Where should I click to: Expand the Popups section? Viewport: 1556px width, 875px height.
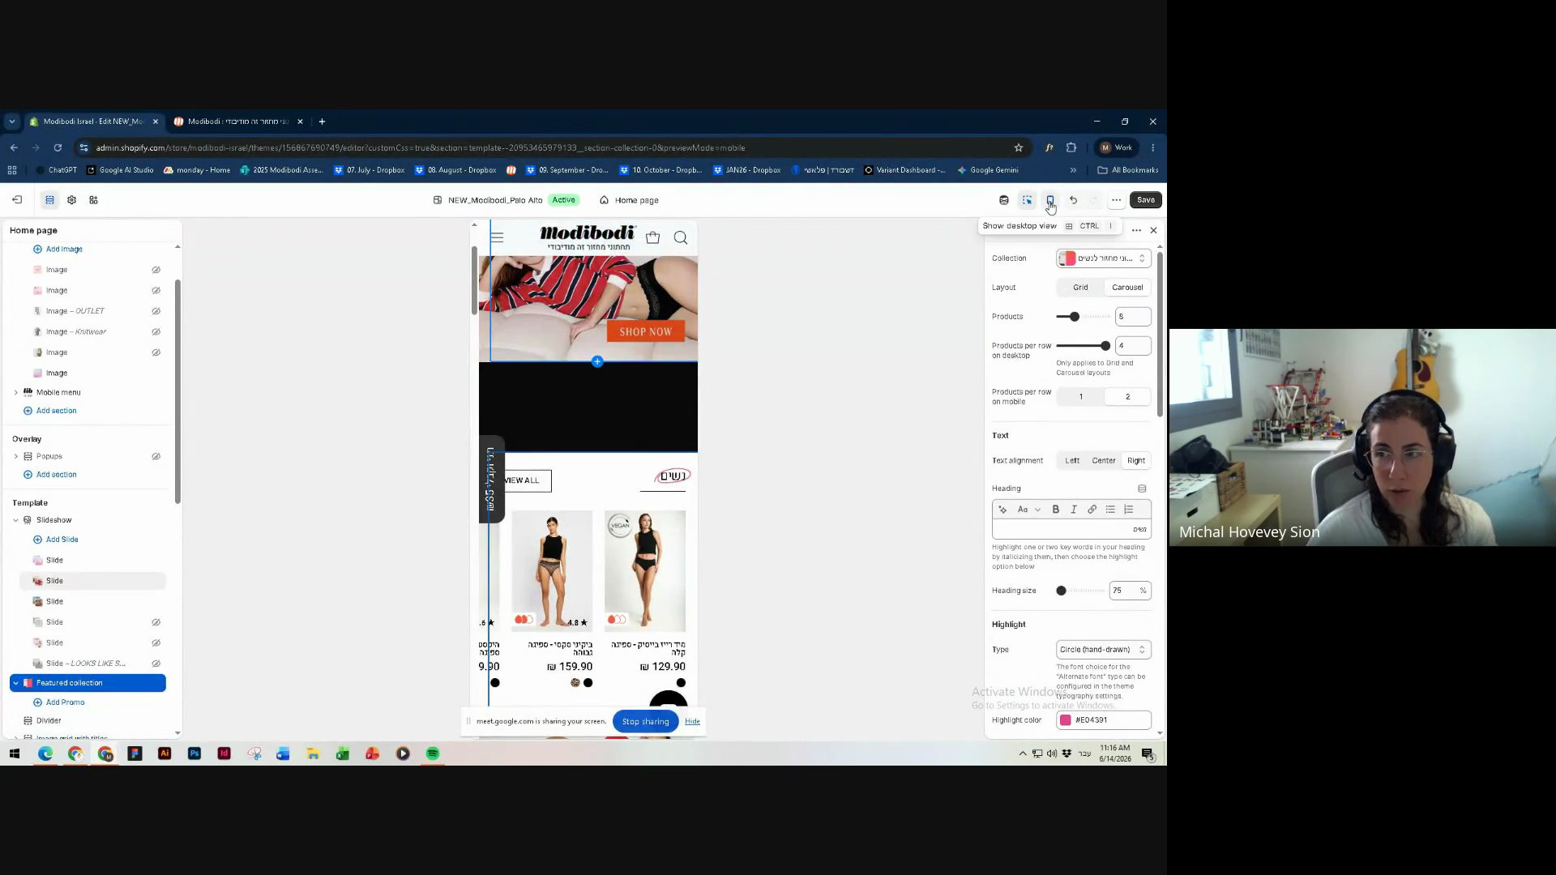pyautogui.click(x=15, y=457)
